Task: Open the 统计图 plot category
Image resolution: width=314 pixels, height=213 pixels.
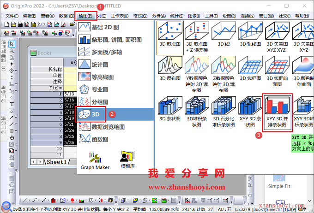Action: (115, 65)
